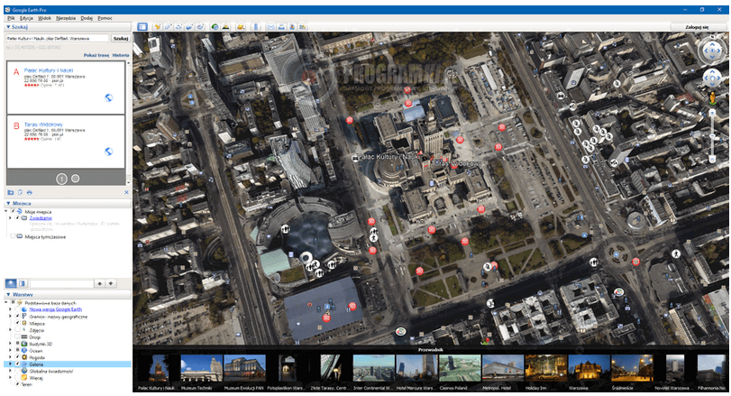The height and width of the screenshot is (396, 731).
Task: Open the Pałac Kultury i Nauki result link
Action: pyautogui.click(x=49, y=70)
